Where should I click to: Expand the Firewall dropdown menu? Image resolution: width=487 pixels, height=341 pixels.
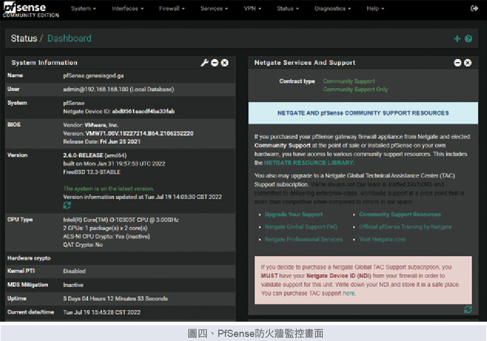coord(172,9)
